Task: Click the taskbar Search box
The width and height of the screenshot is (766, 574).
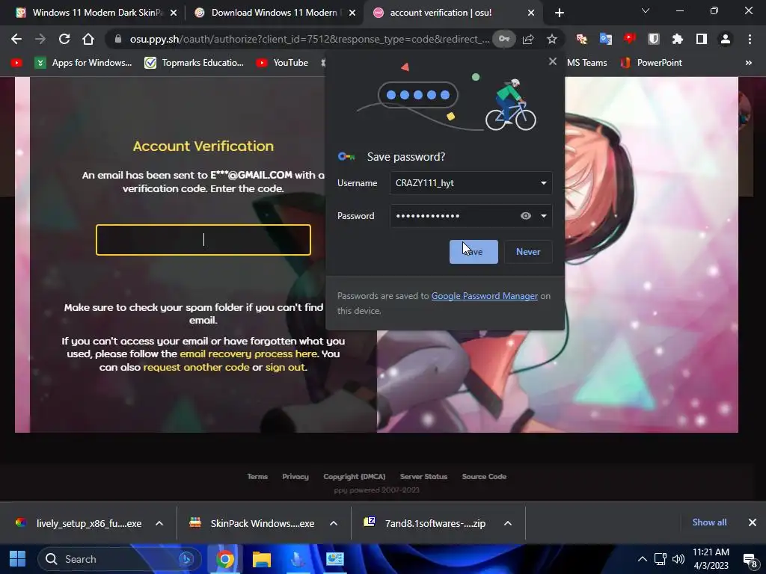Action: click(x=120, y=559)
